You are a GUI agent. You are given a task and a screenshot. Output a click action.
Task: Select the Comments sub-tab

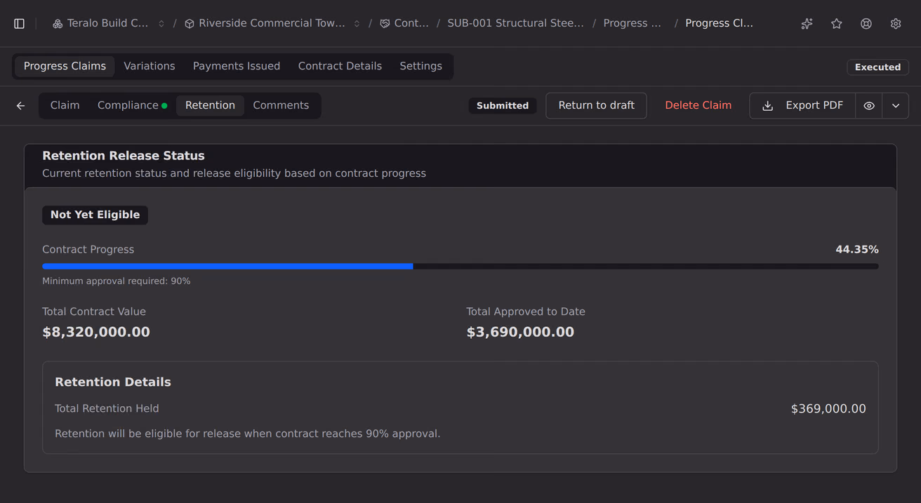coord(281,105)
